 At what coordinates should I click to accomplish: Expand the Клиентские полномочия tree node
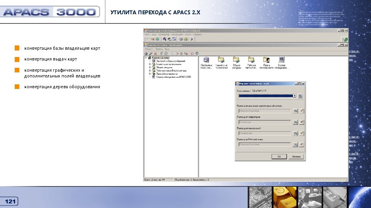(150, 64)
